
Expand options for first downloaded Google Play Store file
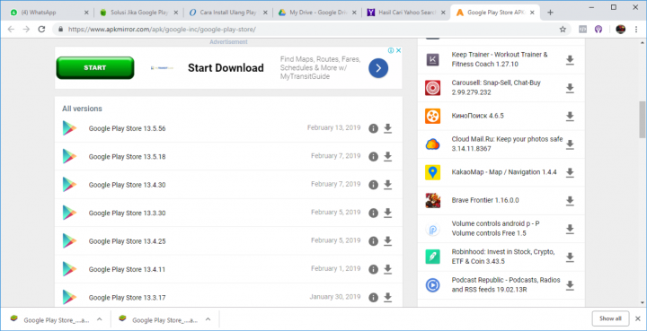click(x=100, y=319)
